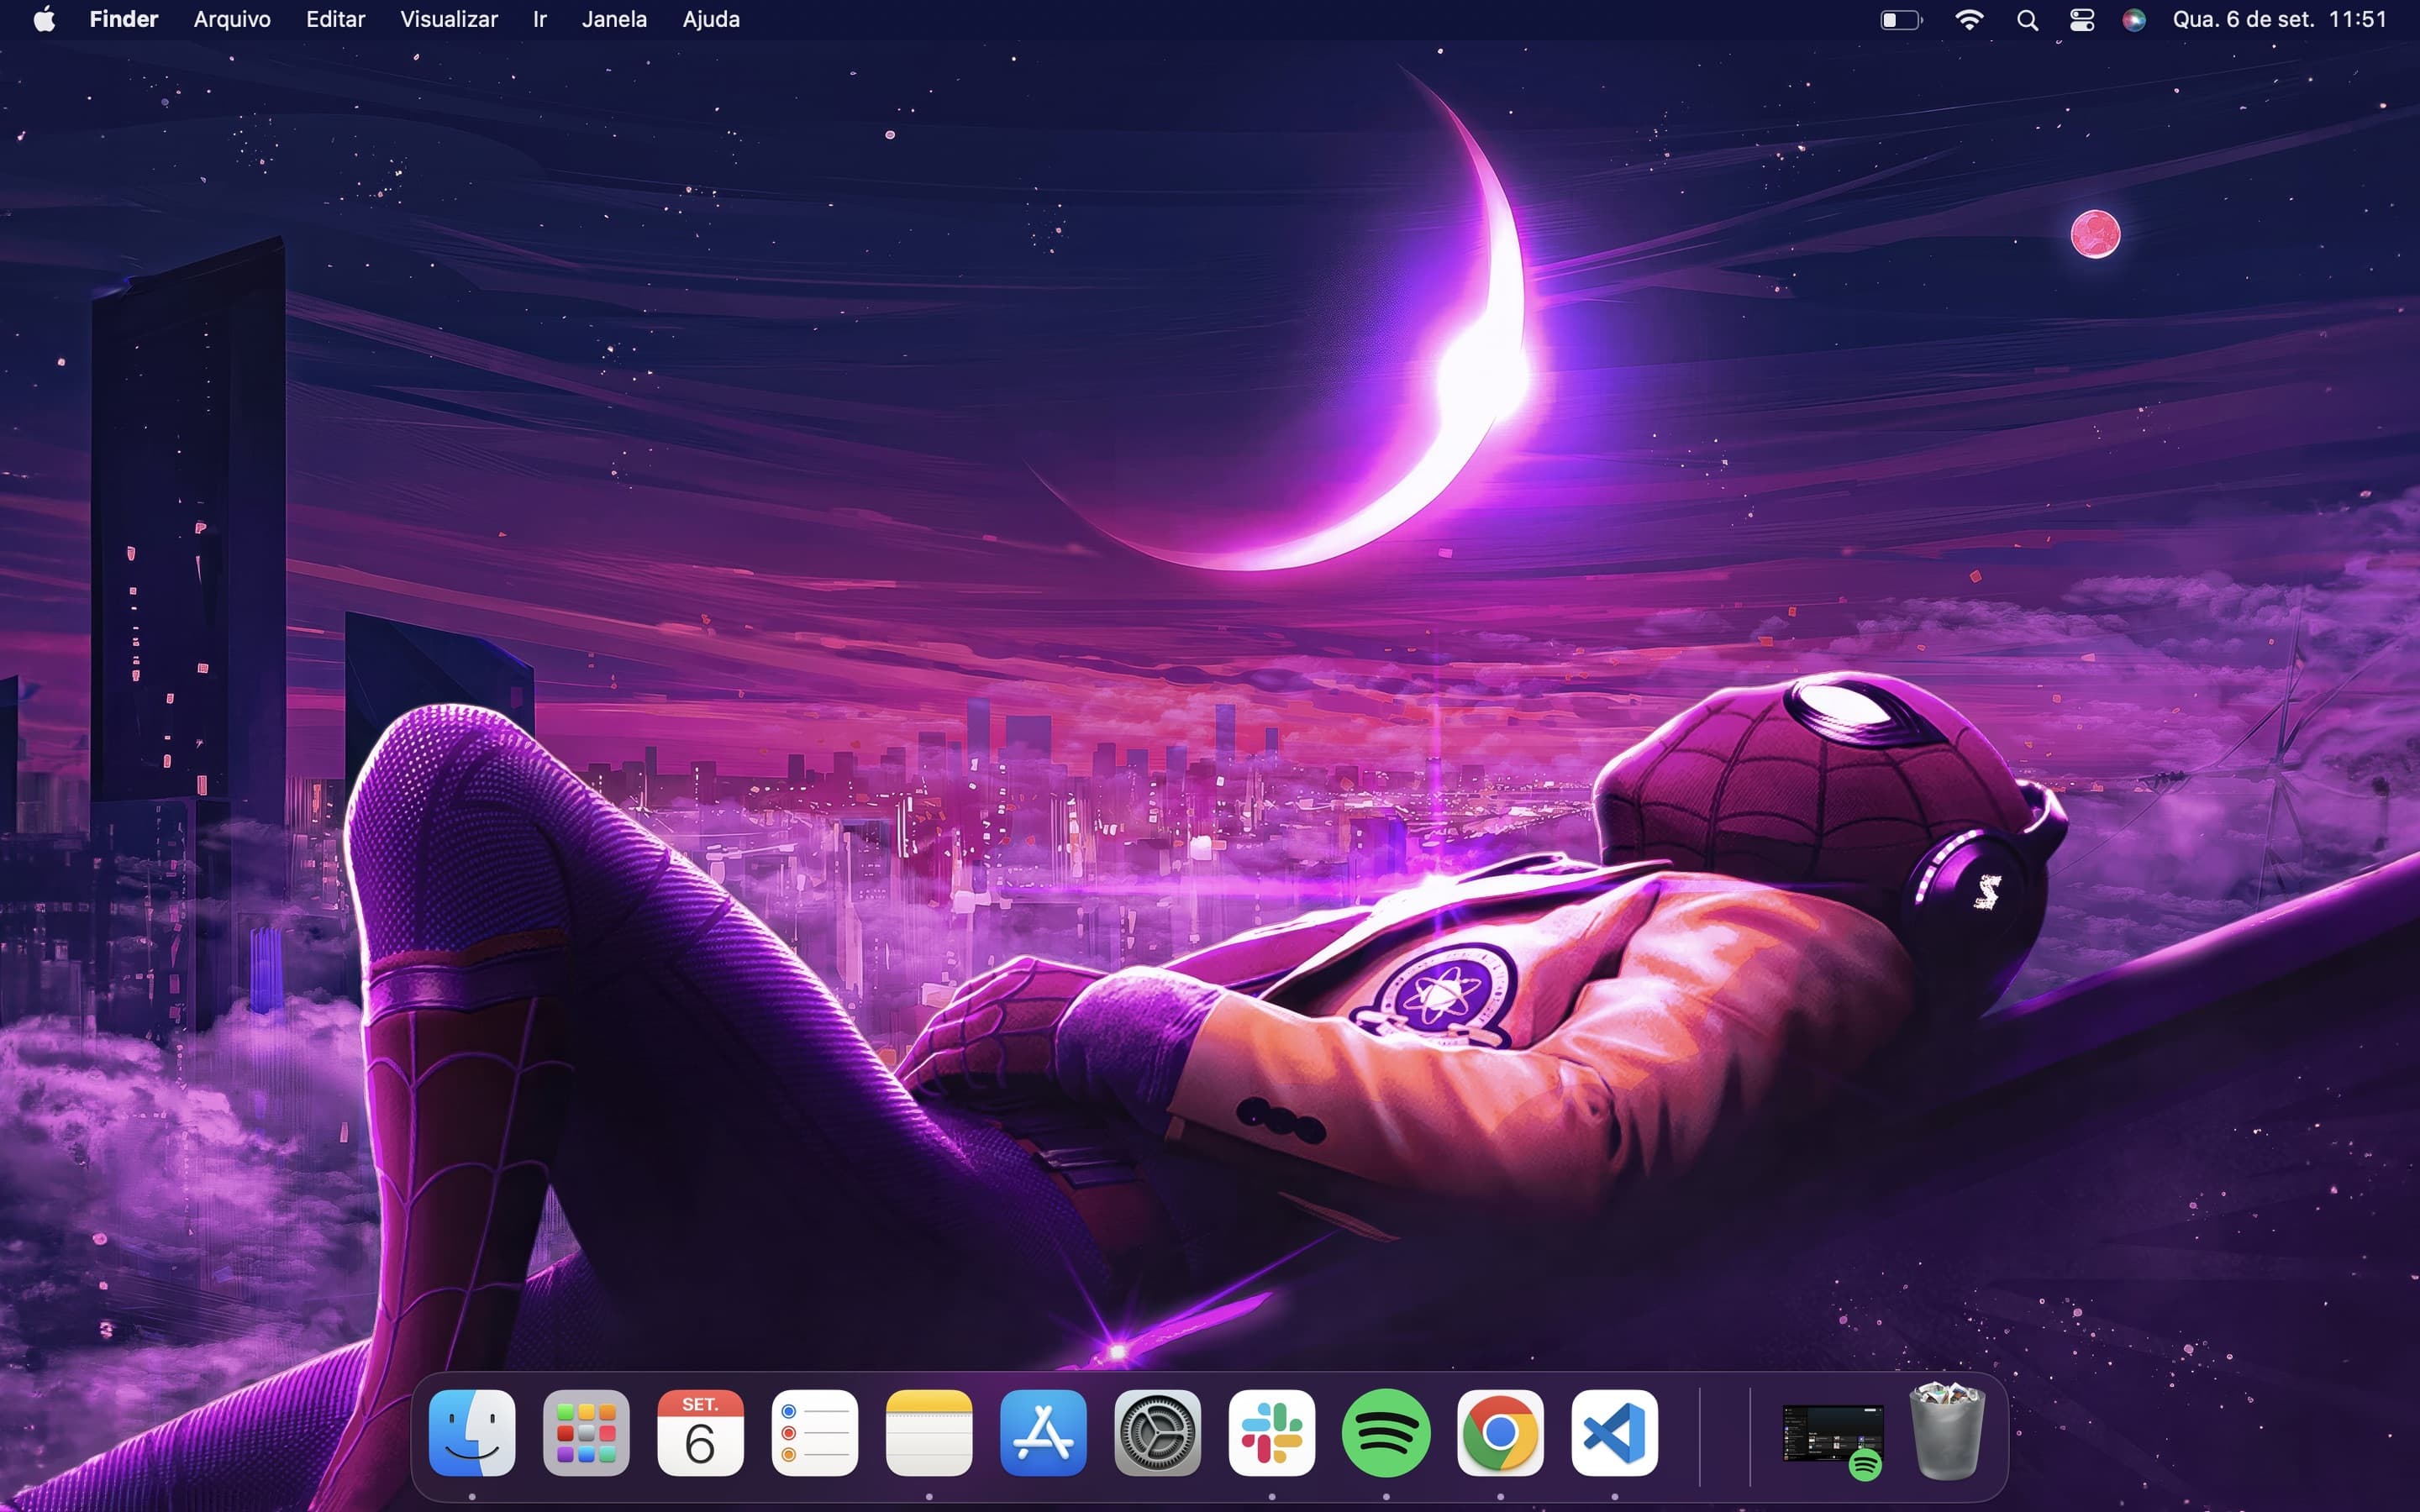
Task: Open Launchpad from the Dock
Action: pyautogui.click(x=586, y=1432)
